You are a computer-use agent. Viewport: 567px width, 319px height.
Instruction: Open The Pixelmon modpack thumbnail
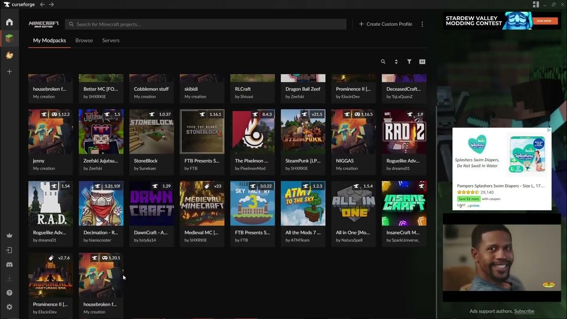(252, 132)
